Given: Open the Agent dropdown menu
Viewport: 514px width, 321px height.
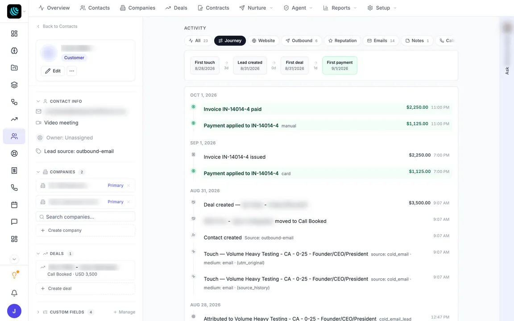Looking at the screenshot, I should [x=298, y=8].
